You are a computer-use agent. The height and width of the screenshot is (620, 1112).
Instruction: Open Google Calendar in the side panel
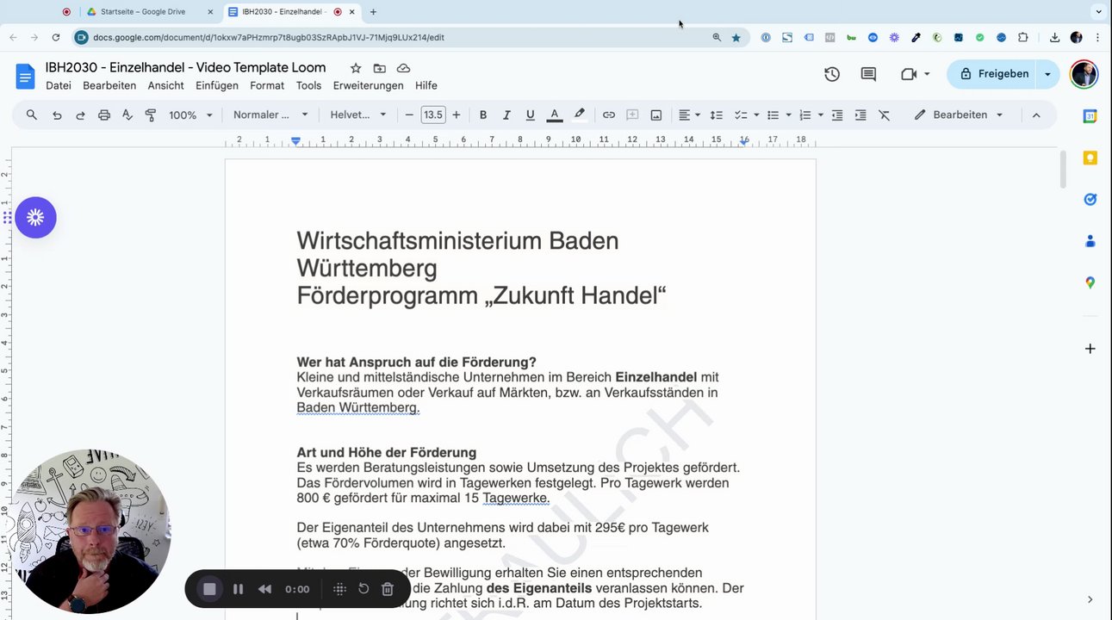[1090, 116]
